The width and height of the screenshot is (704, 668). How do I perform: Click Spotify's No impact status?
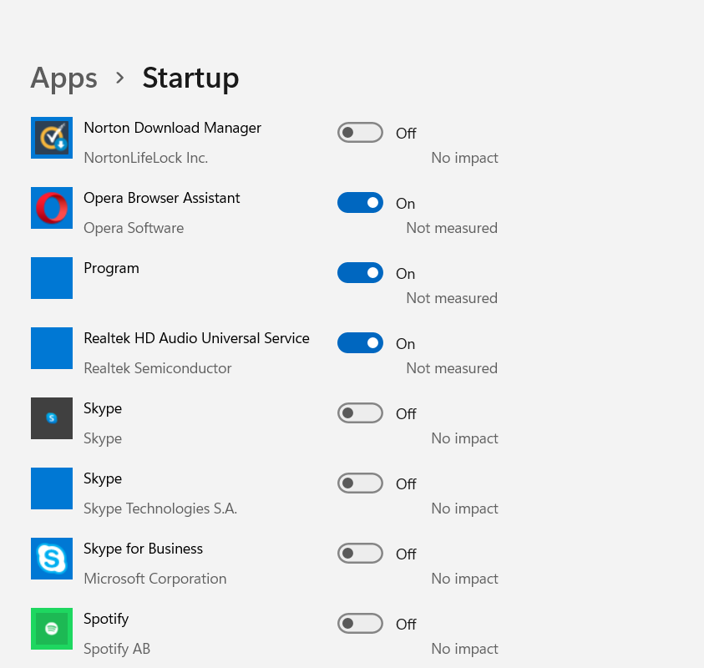[464, 649]
